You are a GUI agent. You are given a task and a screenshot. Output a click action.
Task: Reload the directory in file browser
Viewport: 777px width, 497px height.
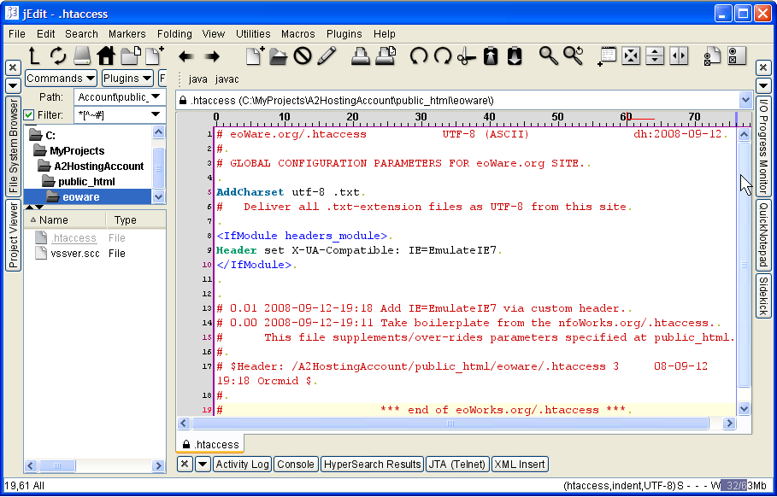pos(58,56)
